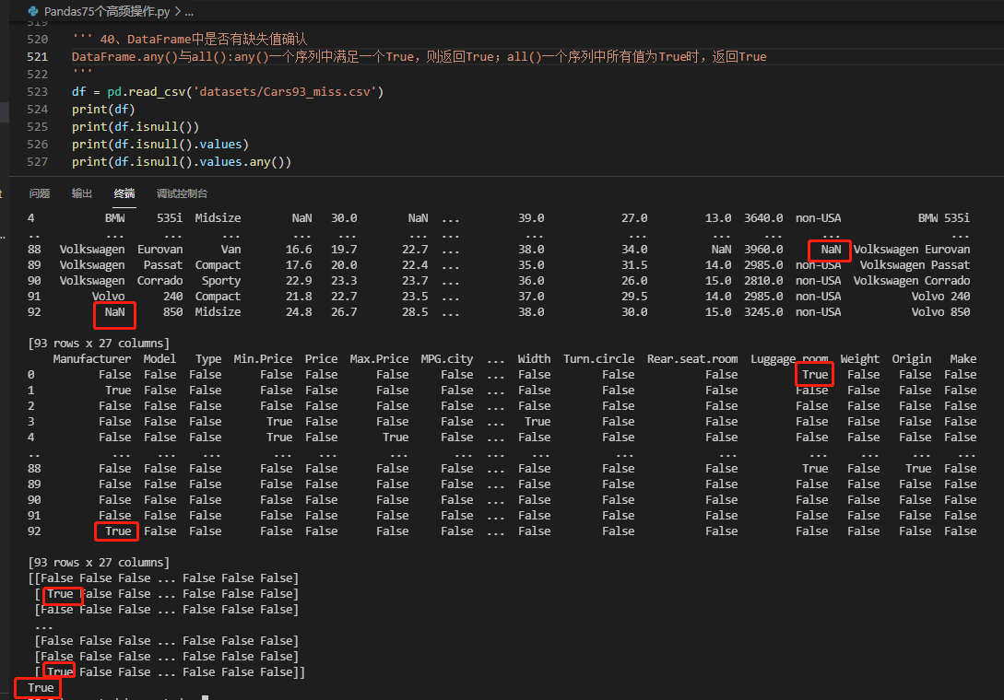Click print(df.isnull()) on line 525
This screenshot has width=1004, height=700.
(136, 127)
